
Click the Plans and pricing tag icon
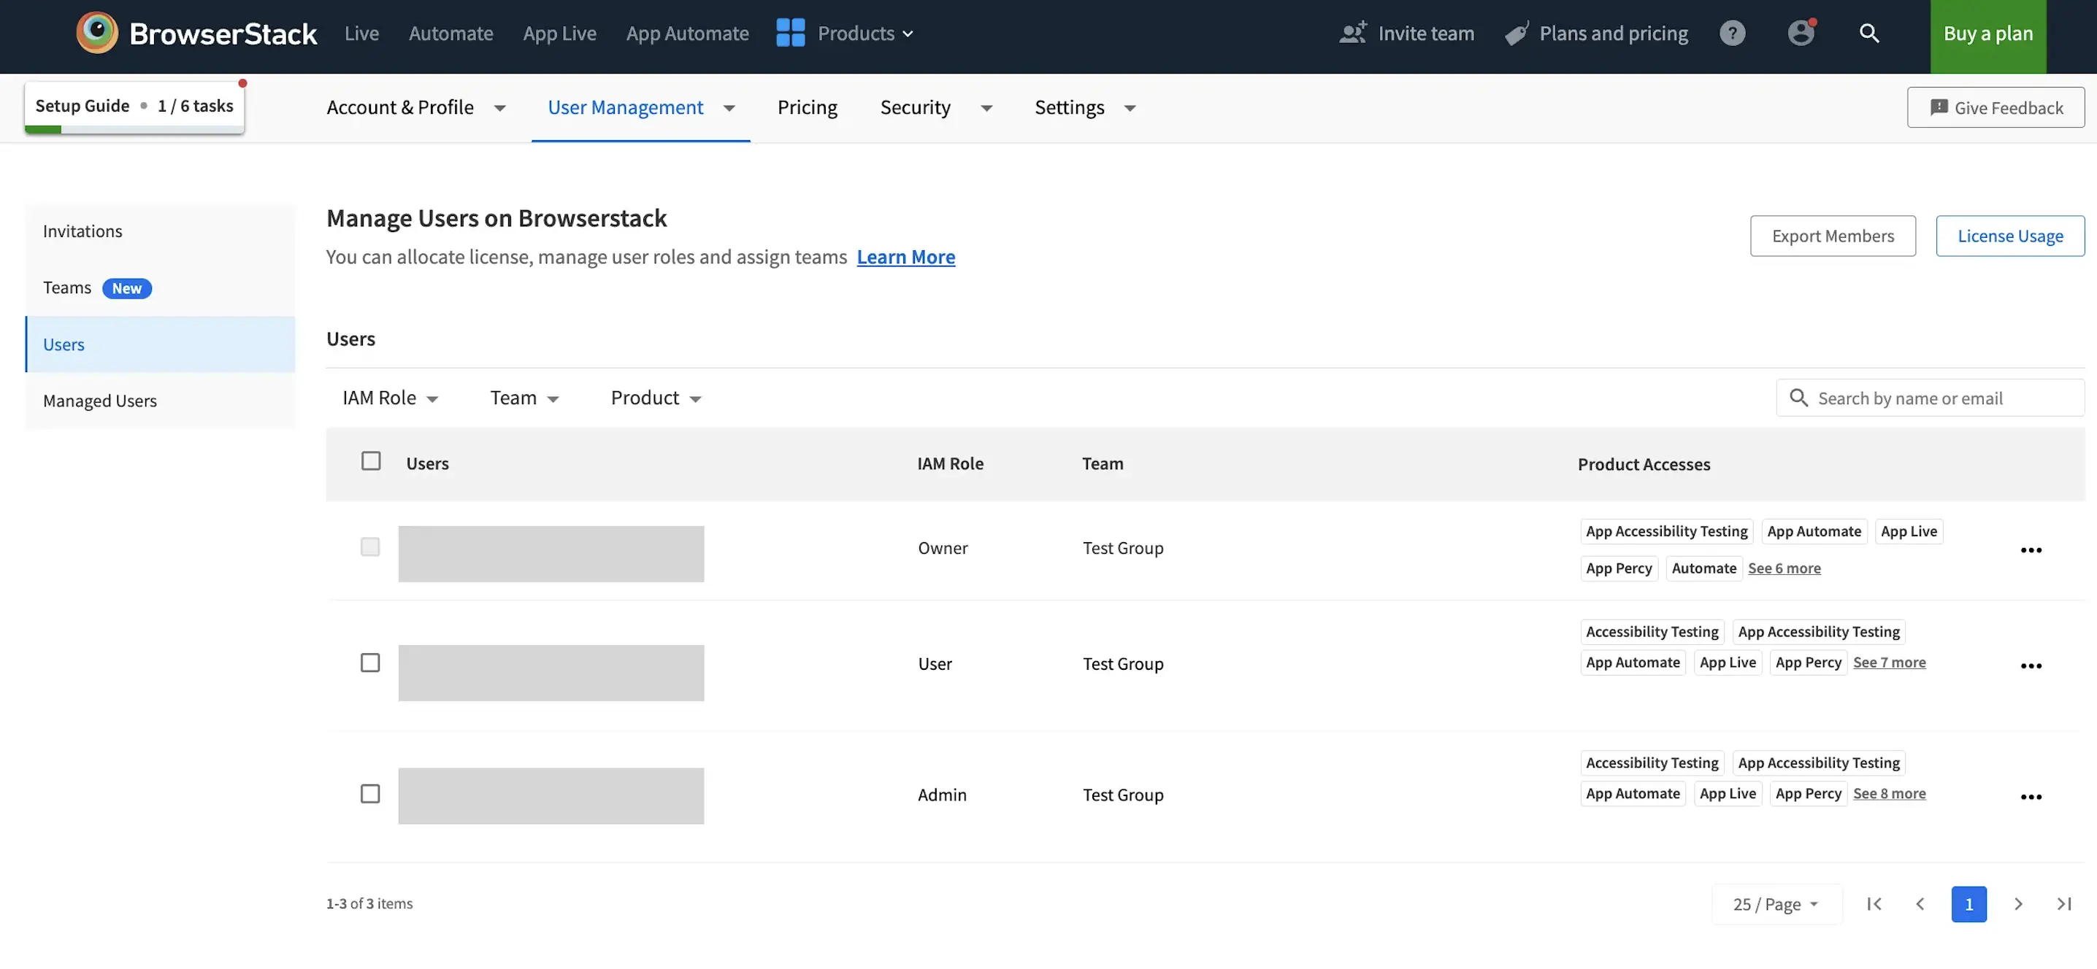click(x=1517, y=34)
